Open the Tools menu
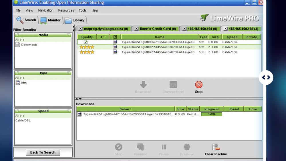The image size is (286, 161). point(83,10)
